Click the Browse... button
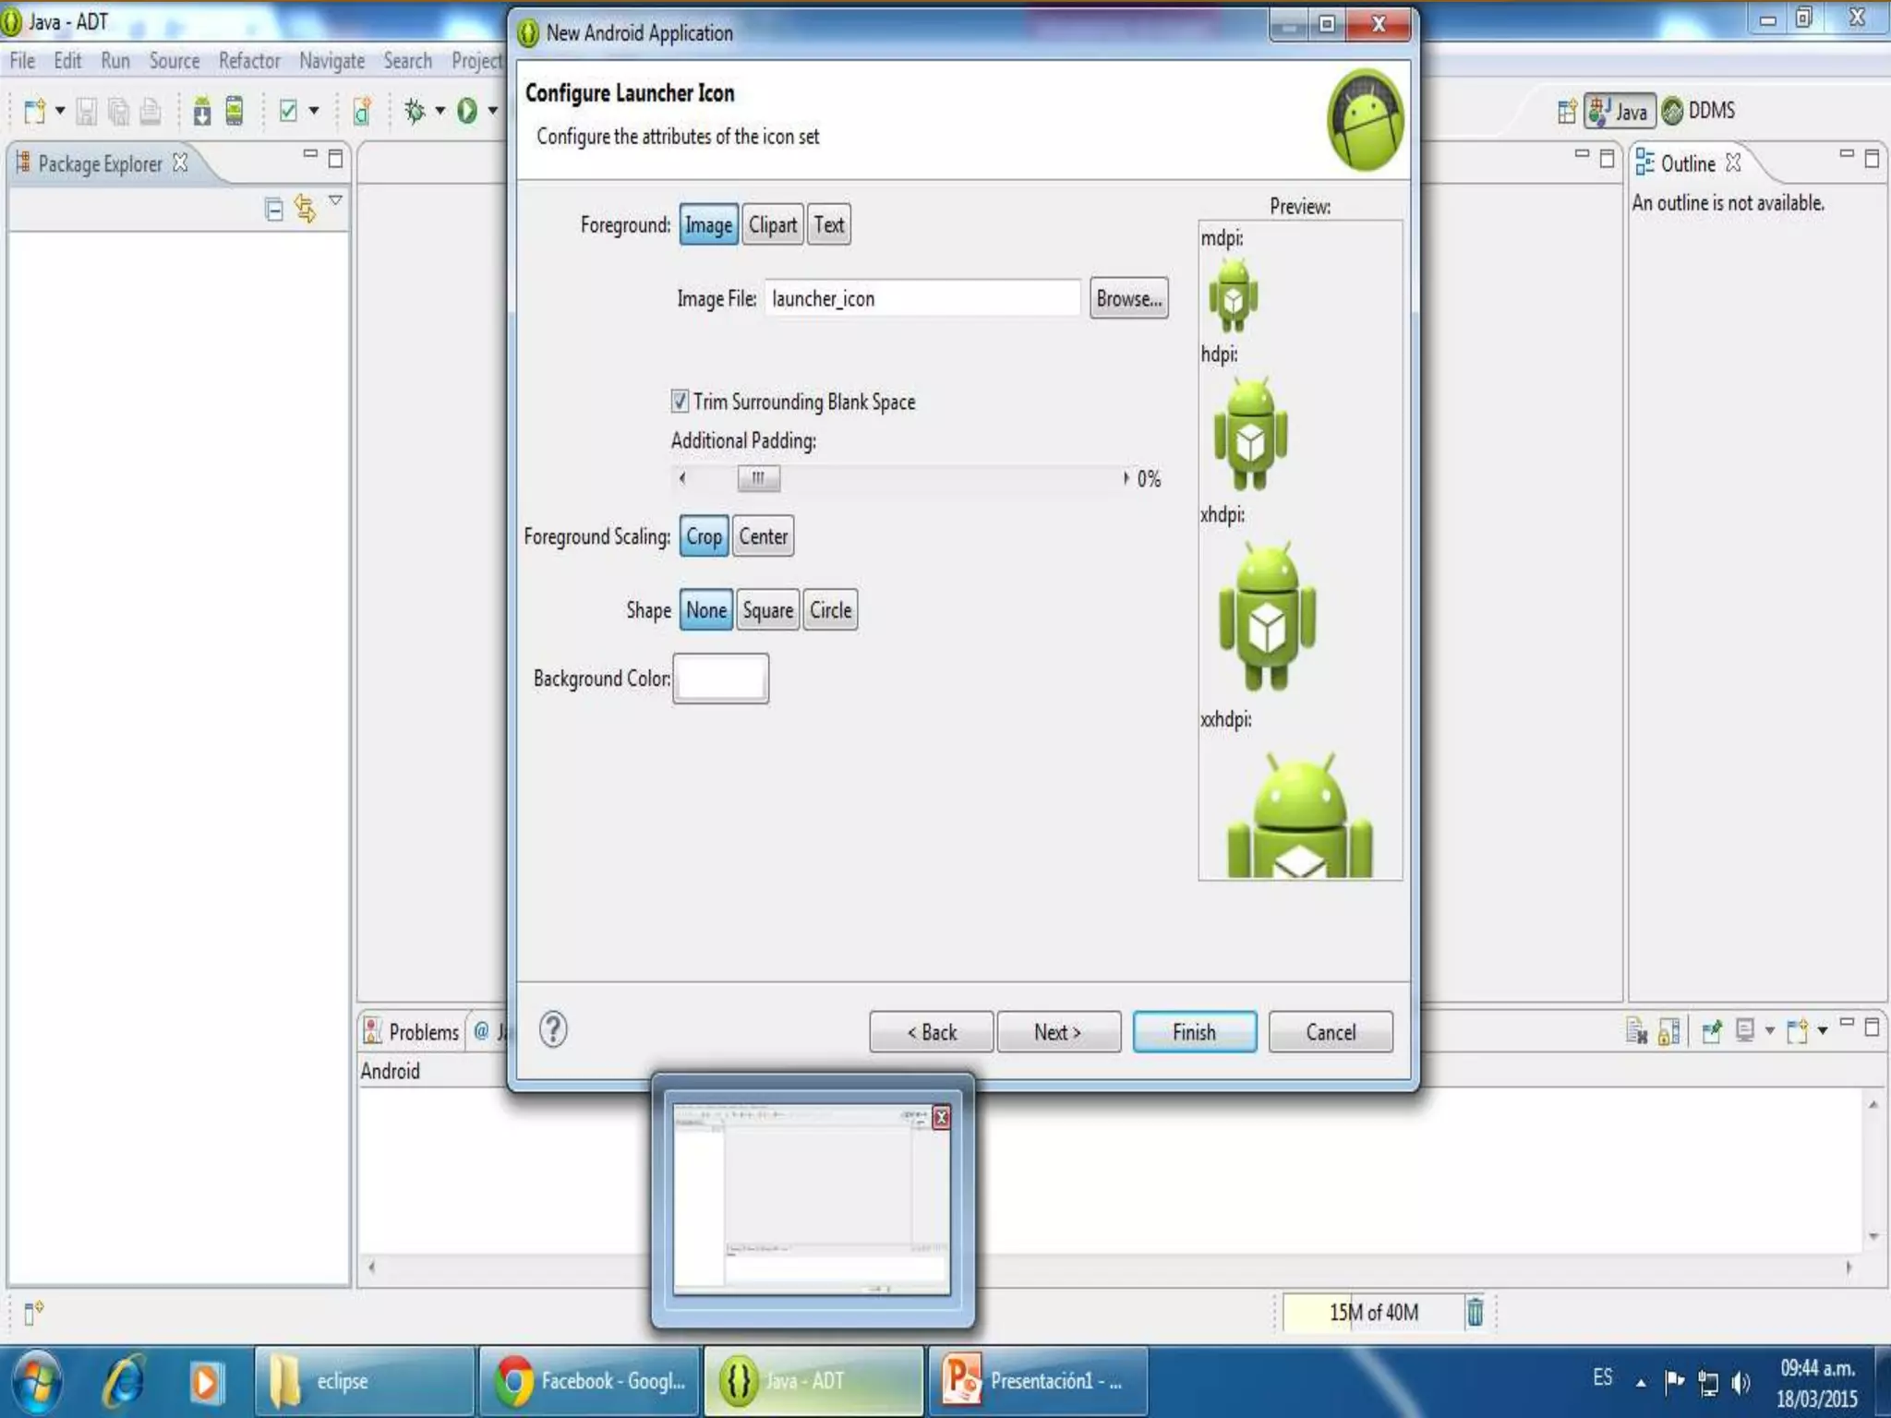Viewport: 1891px width, 1418px height. tap(1128, 298)
